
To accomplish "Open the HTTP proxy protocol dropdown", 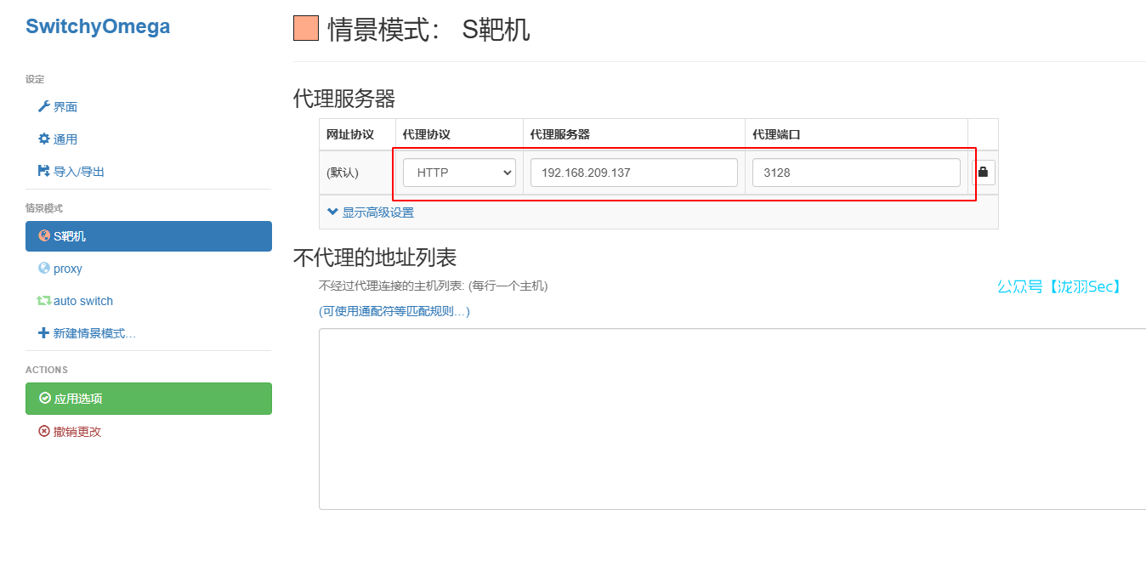I will 459,173.
